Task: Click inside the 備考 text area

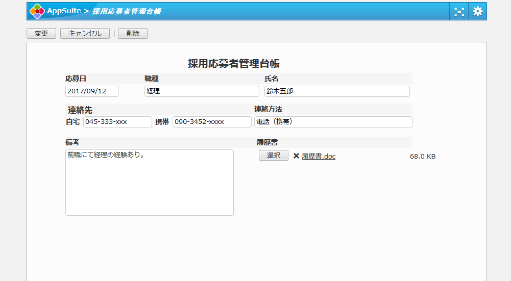Action: coord(149,182)
